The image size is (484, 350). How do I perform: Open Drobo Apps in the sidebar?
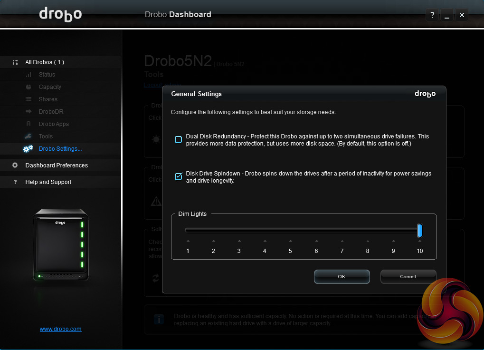pyautogui.click(x=54, y=124)
